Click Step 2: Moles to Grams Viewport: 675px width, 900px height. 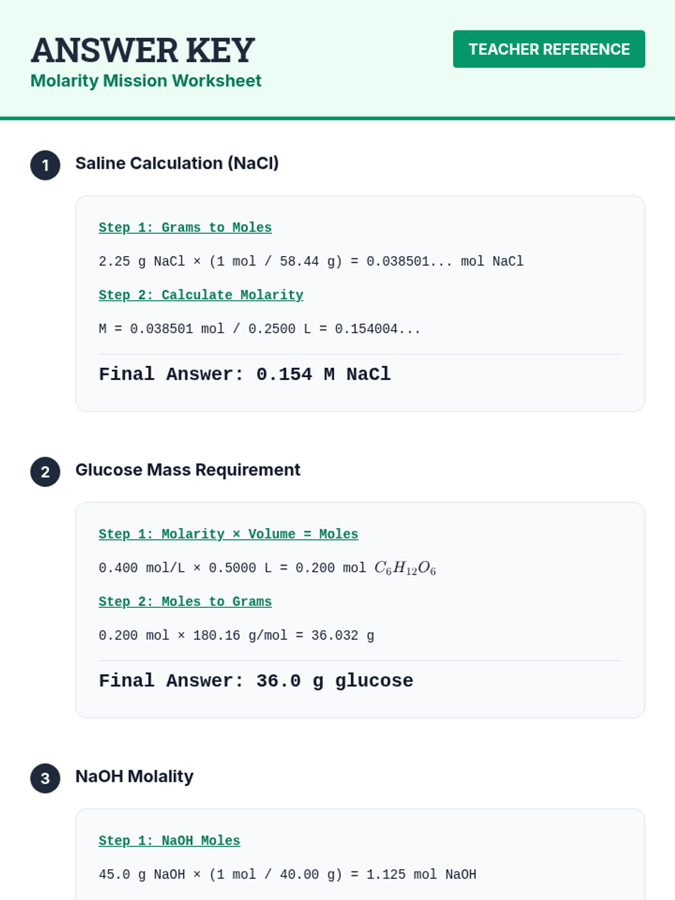[185, 602]
